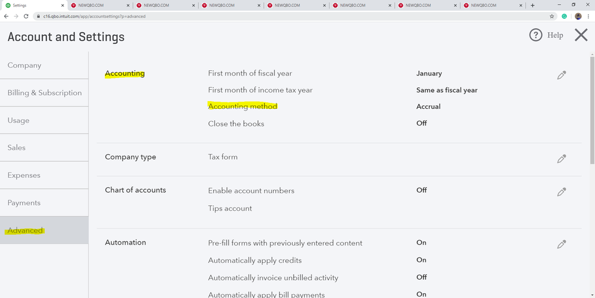Click pencil icon for Chart of accounts
Image resolution: width=595 pixels, height=298 pixels.
pos(561,192)
